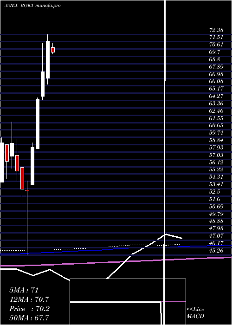This screenshot has width=232, height=325.
Task: Click the white vertical crosshair line
Action: (x=165, y=162)
